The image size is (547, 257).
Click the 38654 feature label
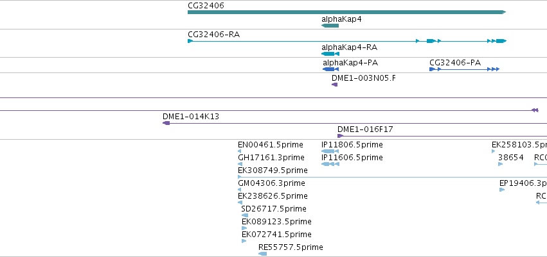click(511, 158)
